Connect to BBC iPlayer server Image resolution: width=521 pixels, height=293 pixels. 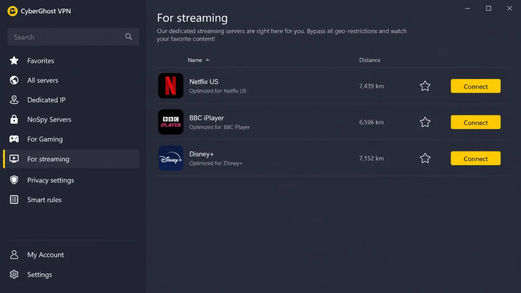click(475, 122)
